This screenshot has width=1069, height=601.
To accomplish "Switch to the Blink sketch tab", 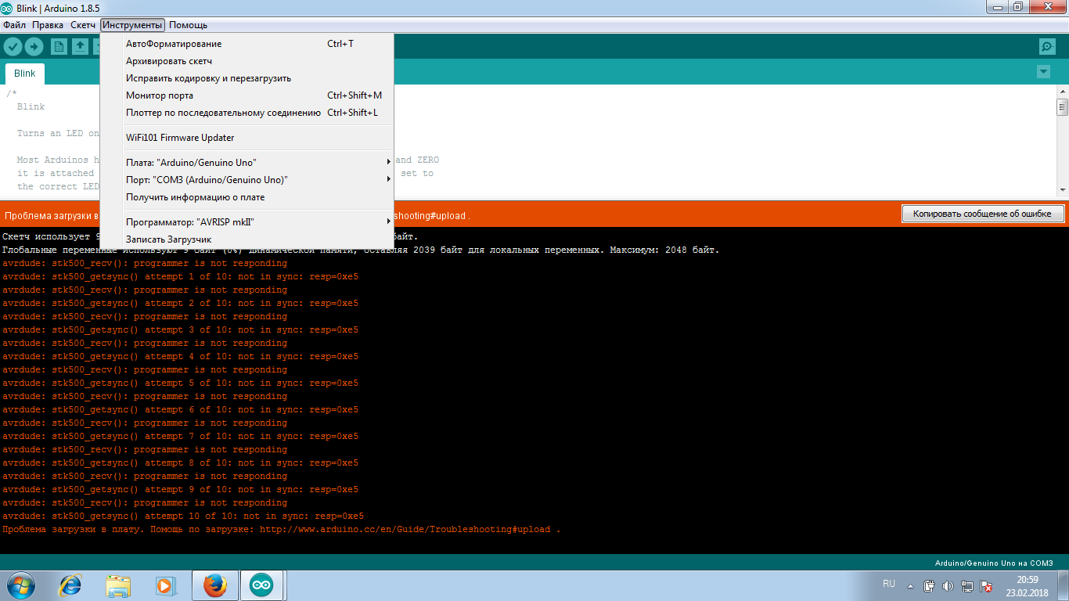I will 25,74.
